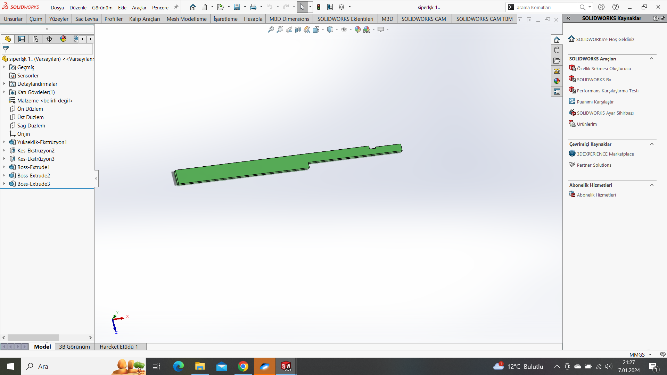
Task: Expand the Yükseklik-Ekstrüzyon1 feature node
Action: 4,142
